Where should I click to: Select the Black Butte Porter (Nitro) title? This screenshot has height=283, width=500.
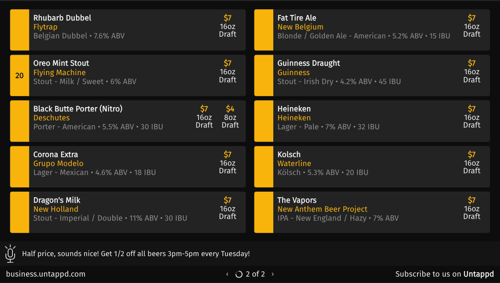coord(78,109)
